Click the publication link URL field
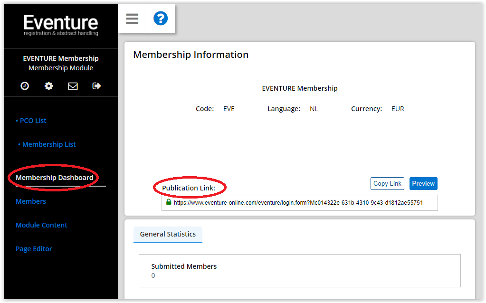Screen dimensions: 486x303 [x=300, y=203]
